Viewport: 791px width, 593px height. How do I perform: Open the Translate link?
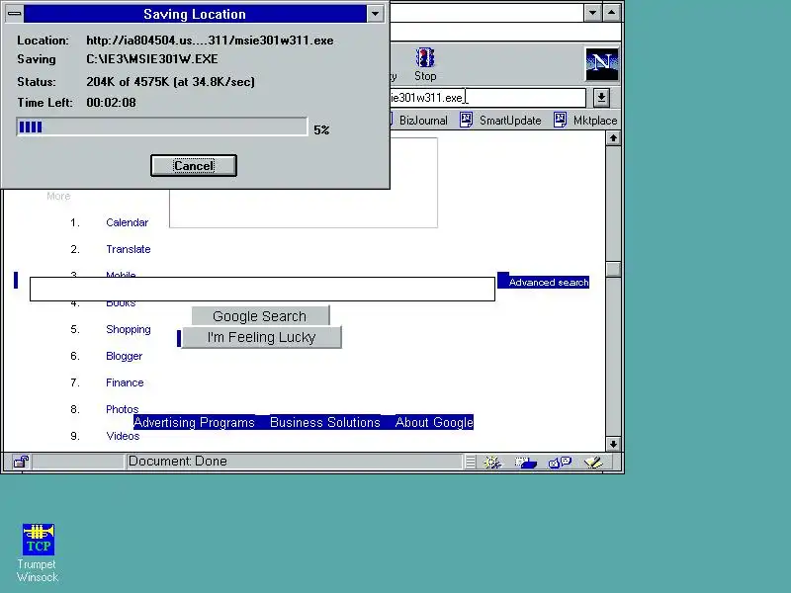tap(129, 249)
